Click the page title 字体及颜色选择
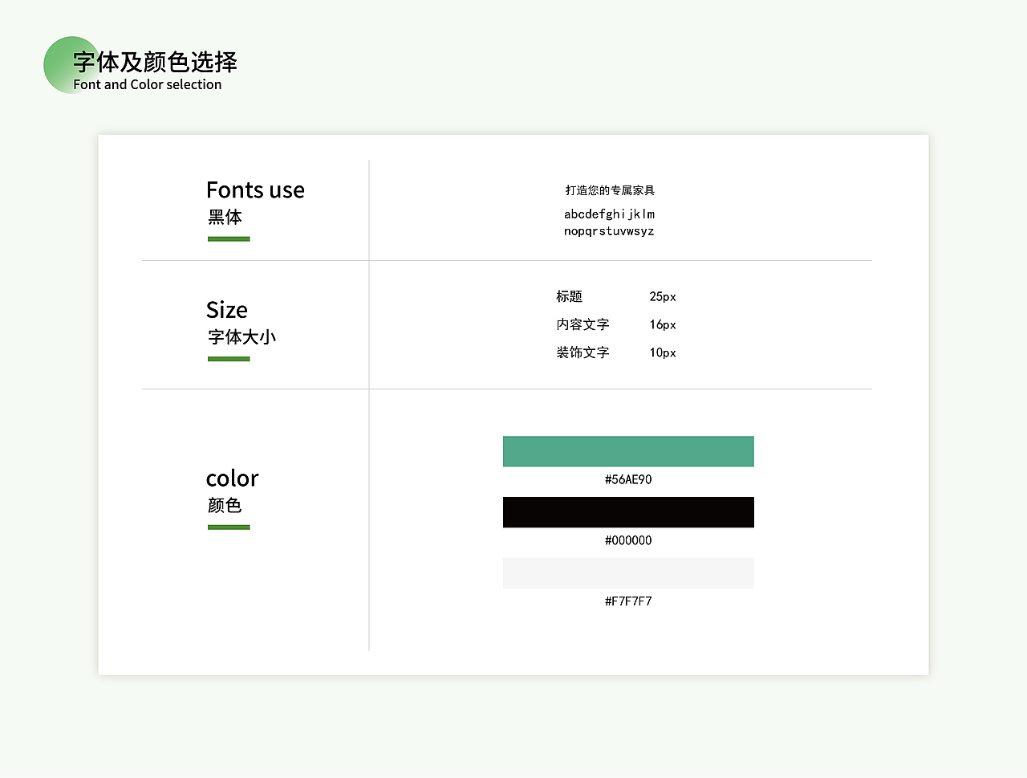The image size is (1027, 778). point(152,63)
